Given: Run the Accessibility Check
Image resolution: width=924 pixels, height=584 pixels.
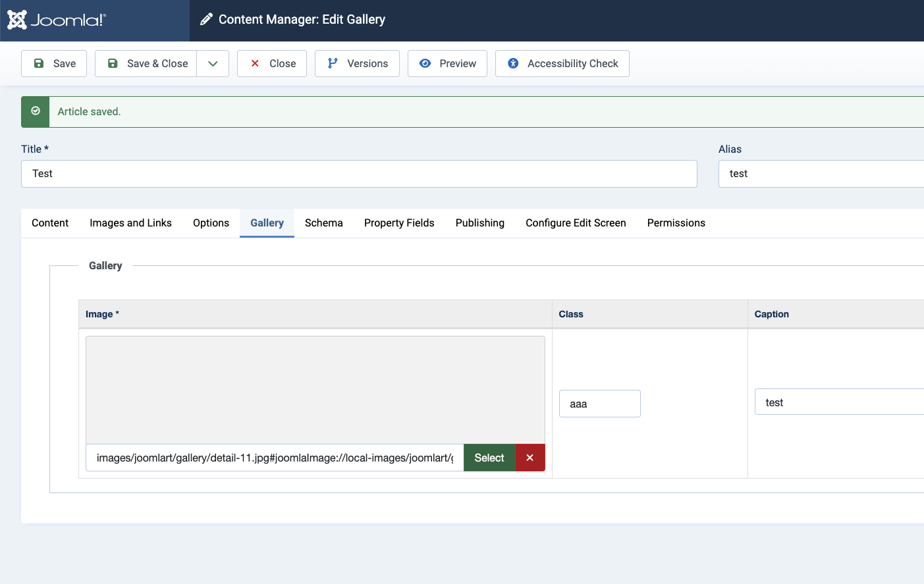Looking at the screenshot, I should tap(562, 64).
